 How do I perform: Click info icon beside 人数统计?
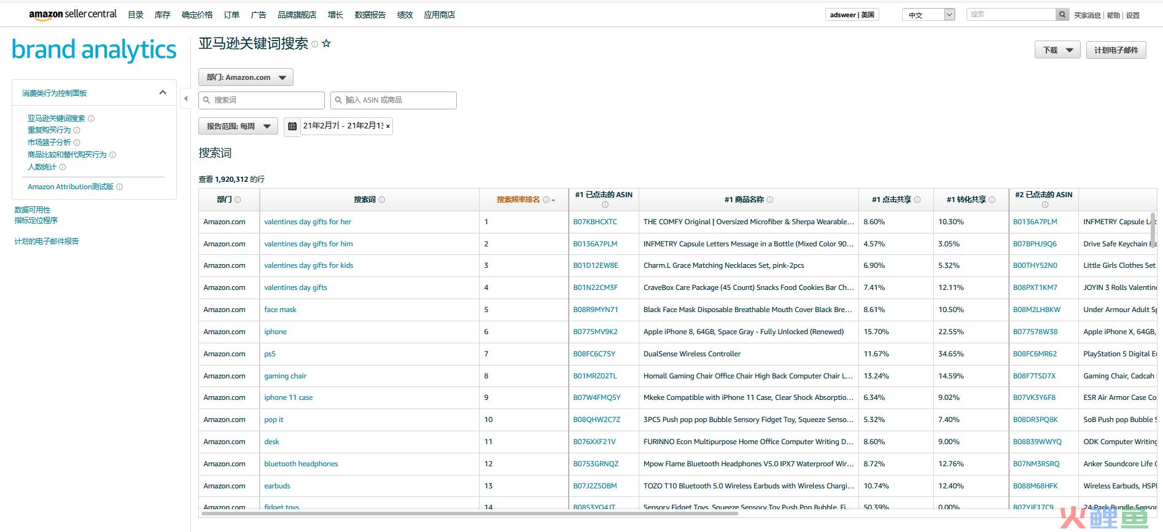tap(63, 167)
